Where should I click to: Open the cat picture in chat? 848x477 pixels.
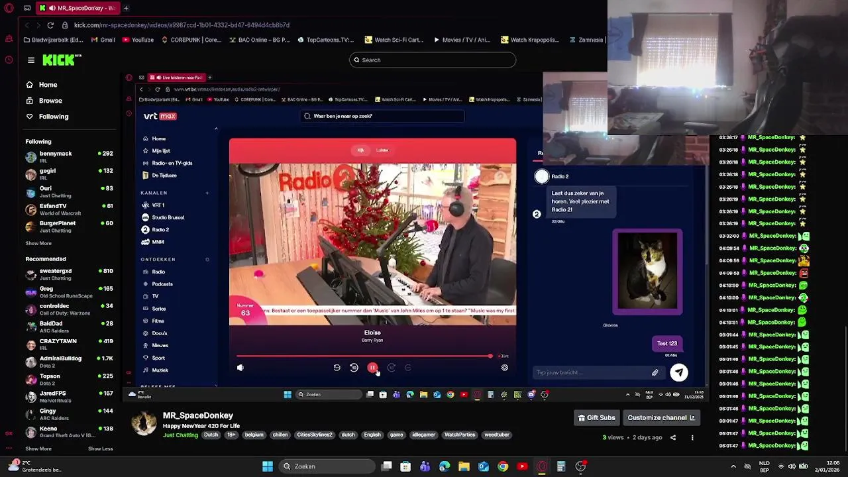[647, 271]
